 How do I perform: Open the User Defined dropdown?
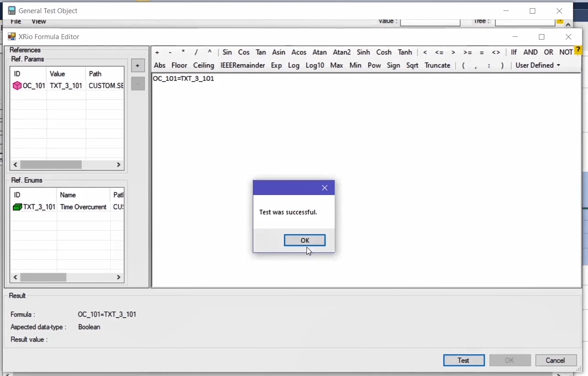538,65
